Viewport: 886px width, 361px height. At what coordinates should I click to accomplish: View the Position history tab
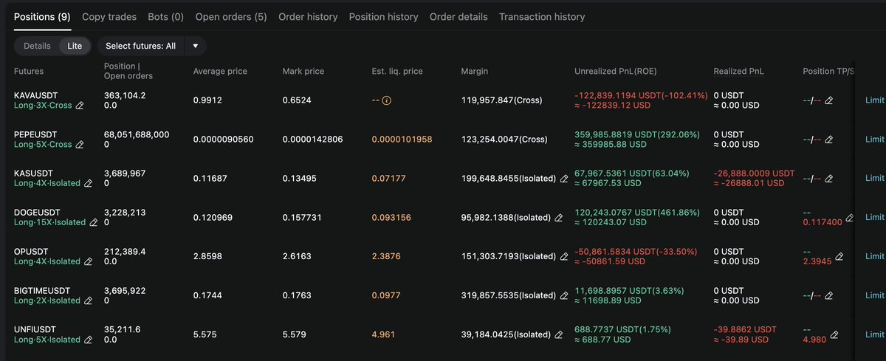point(383,16)
